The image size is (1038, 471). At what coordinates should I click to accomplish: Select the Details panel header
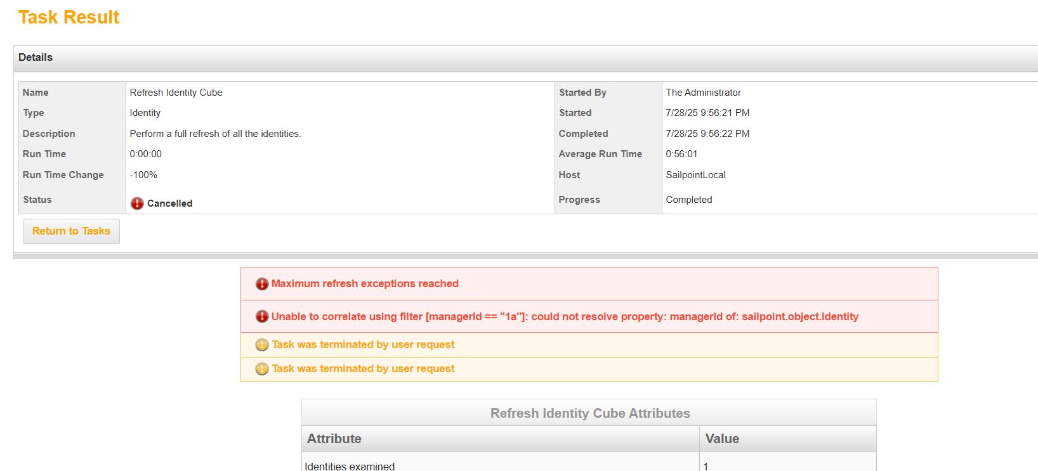36,57
